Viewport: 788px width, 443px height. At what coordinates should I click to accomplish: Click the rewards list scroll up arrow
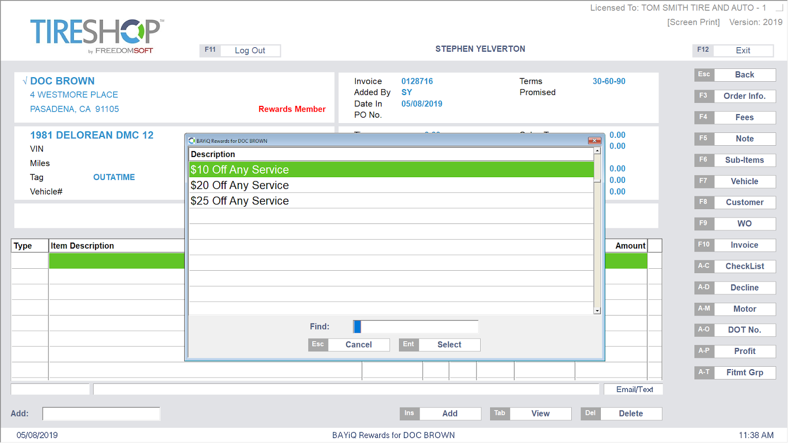(x=597, y=151)
